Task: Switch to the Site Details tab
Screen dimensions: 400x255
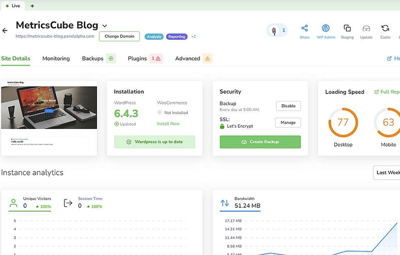Action: [x=15, y=58]
